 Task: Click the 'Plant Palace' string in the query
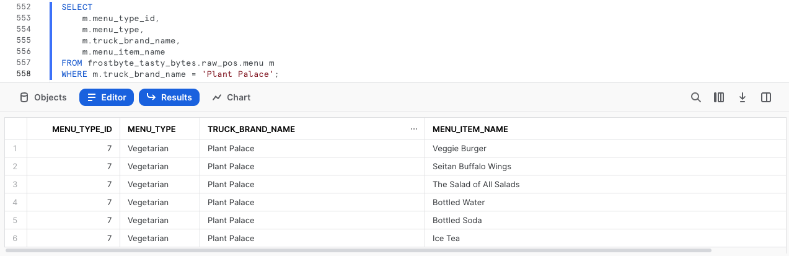point(240,74)
